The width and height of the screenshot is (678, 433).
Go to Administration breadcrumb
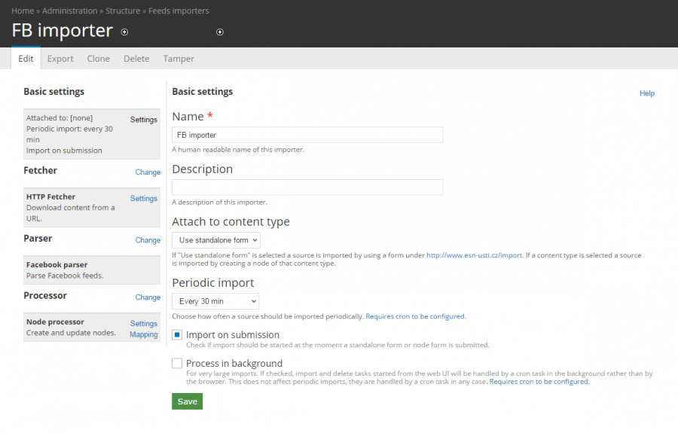pos(69,11)
